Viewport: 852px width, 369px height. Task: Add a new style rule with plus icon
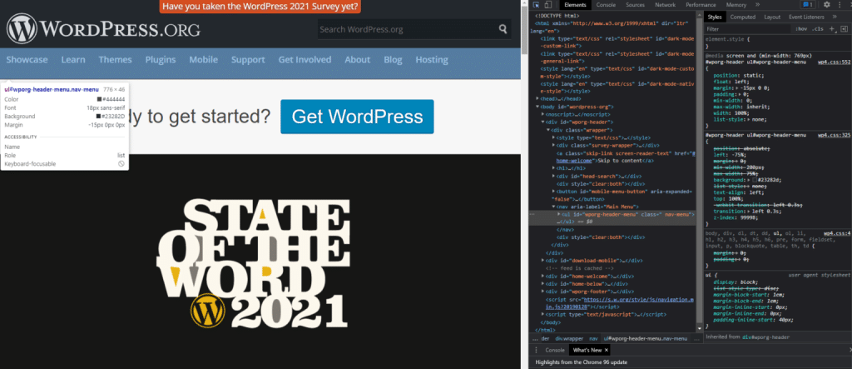point(831,29)
